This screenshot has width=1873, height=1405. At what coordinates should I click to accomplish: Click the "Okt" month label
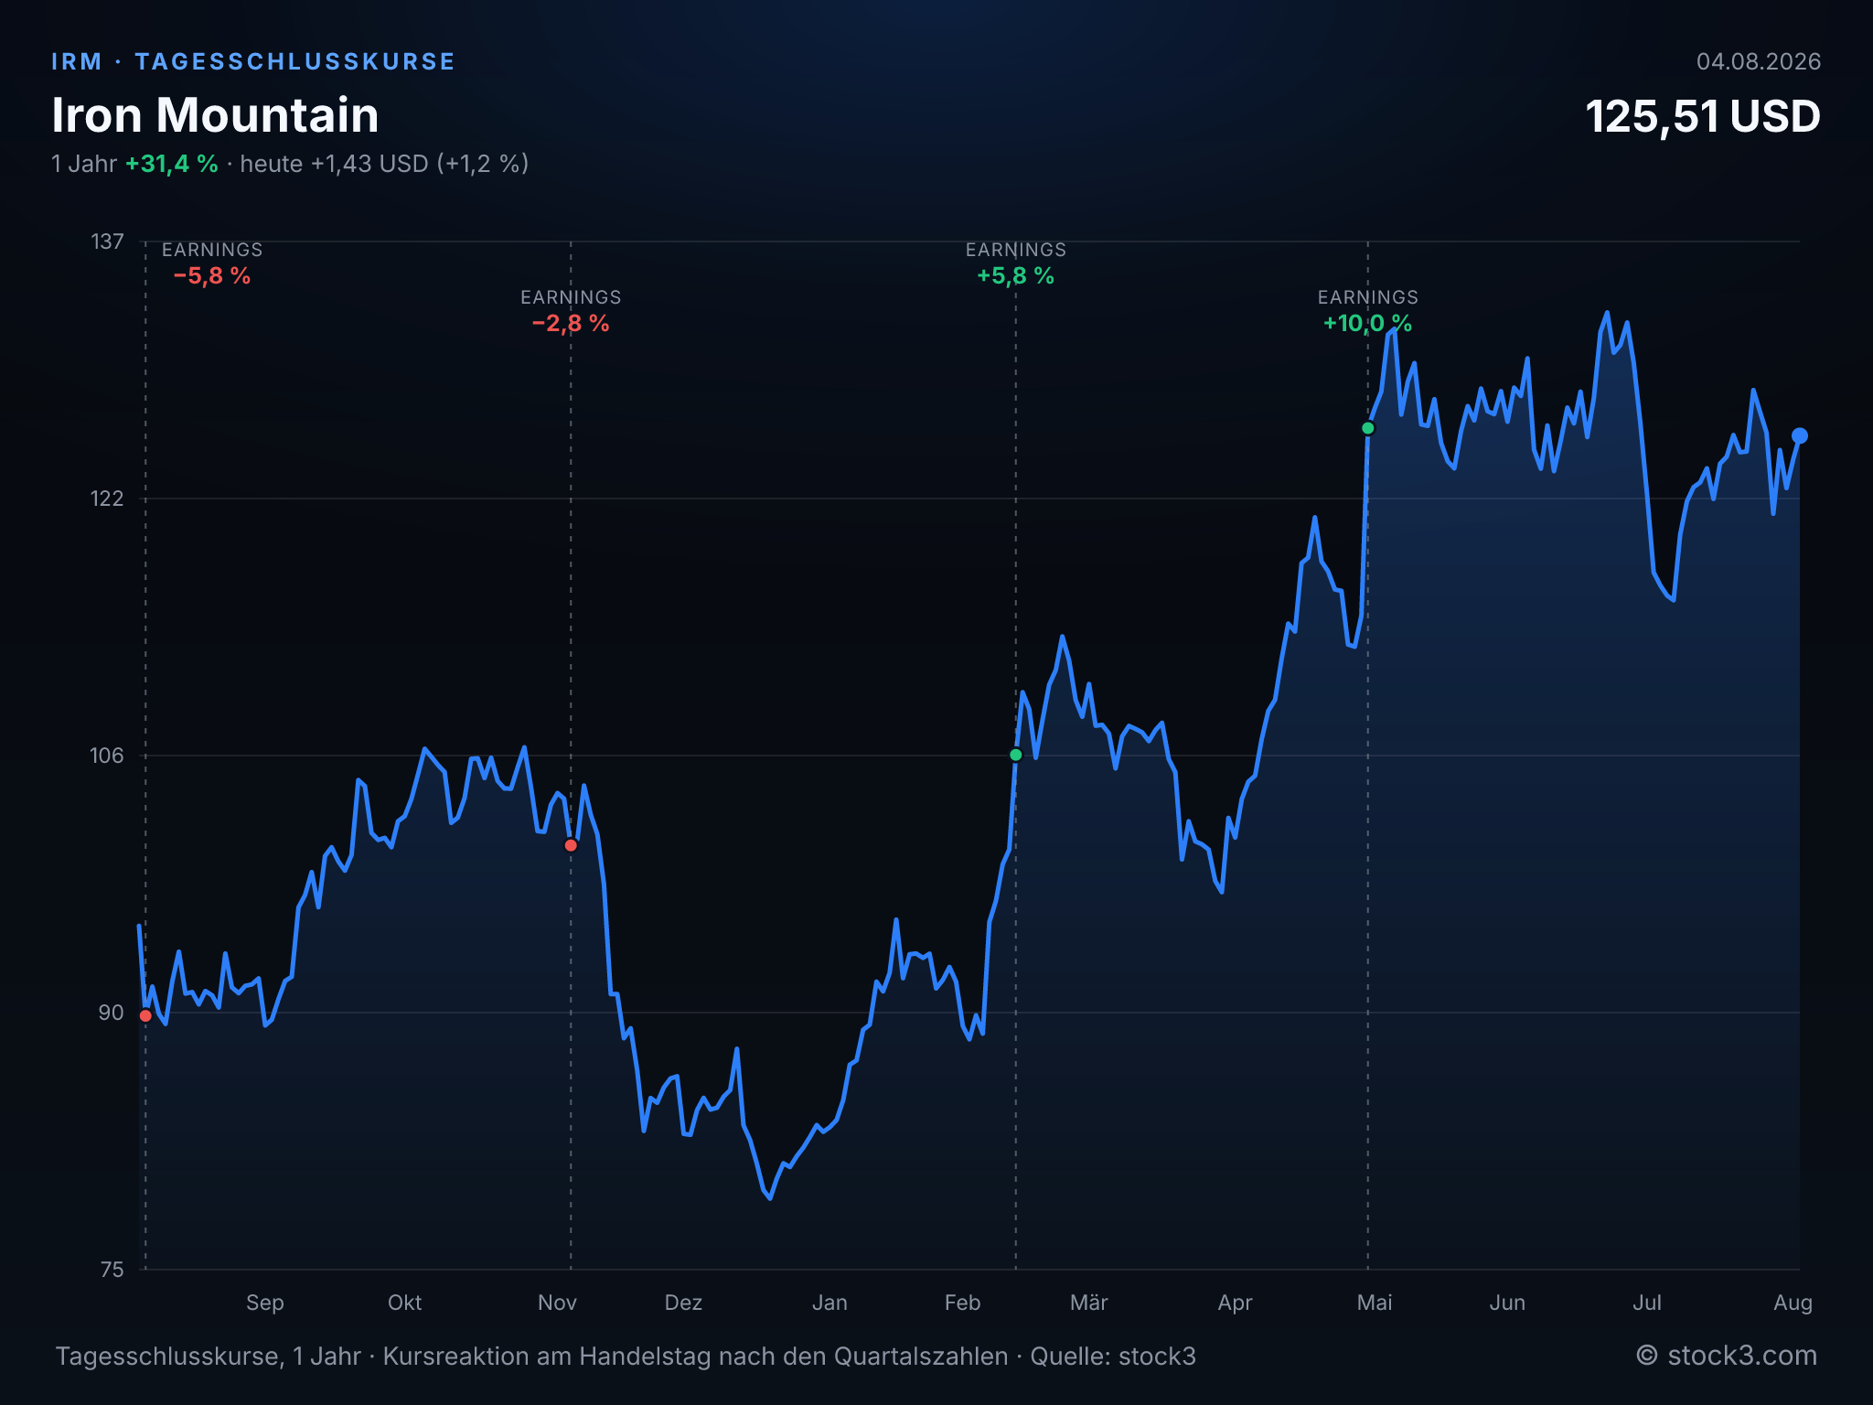click(405, 1303)
